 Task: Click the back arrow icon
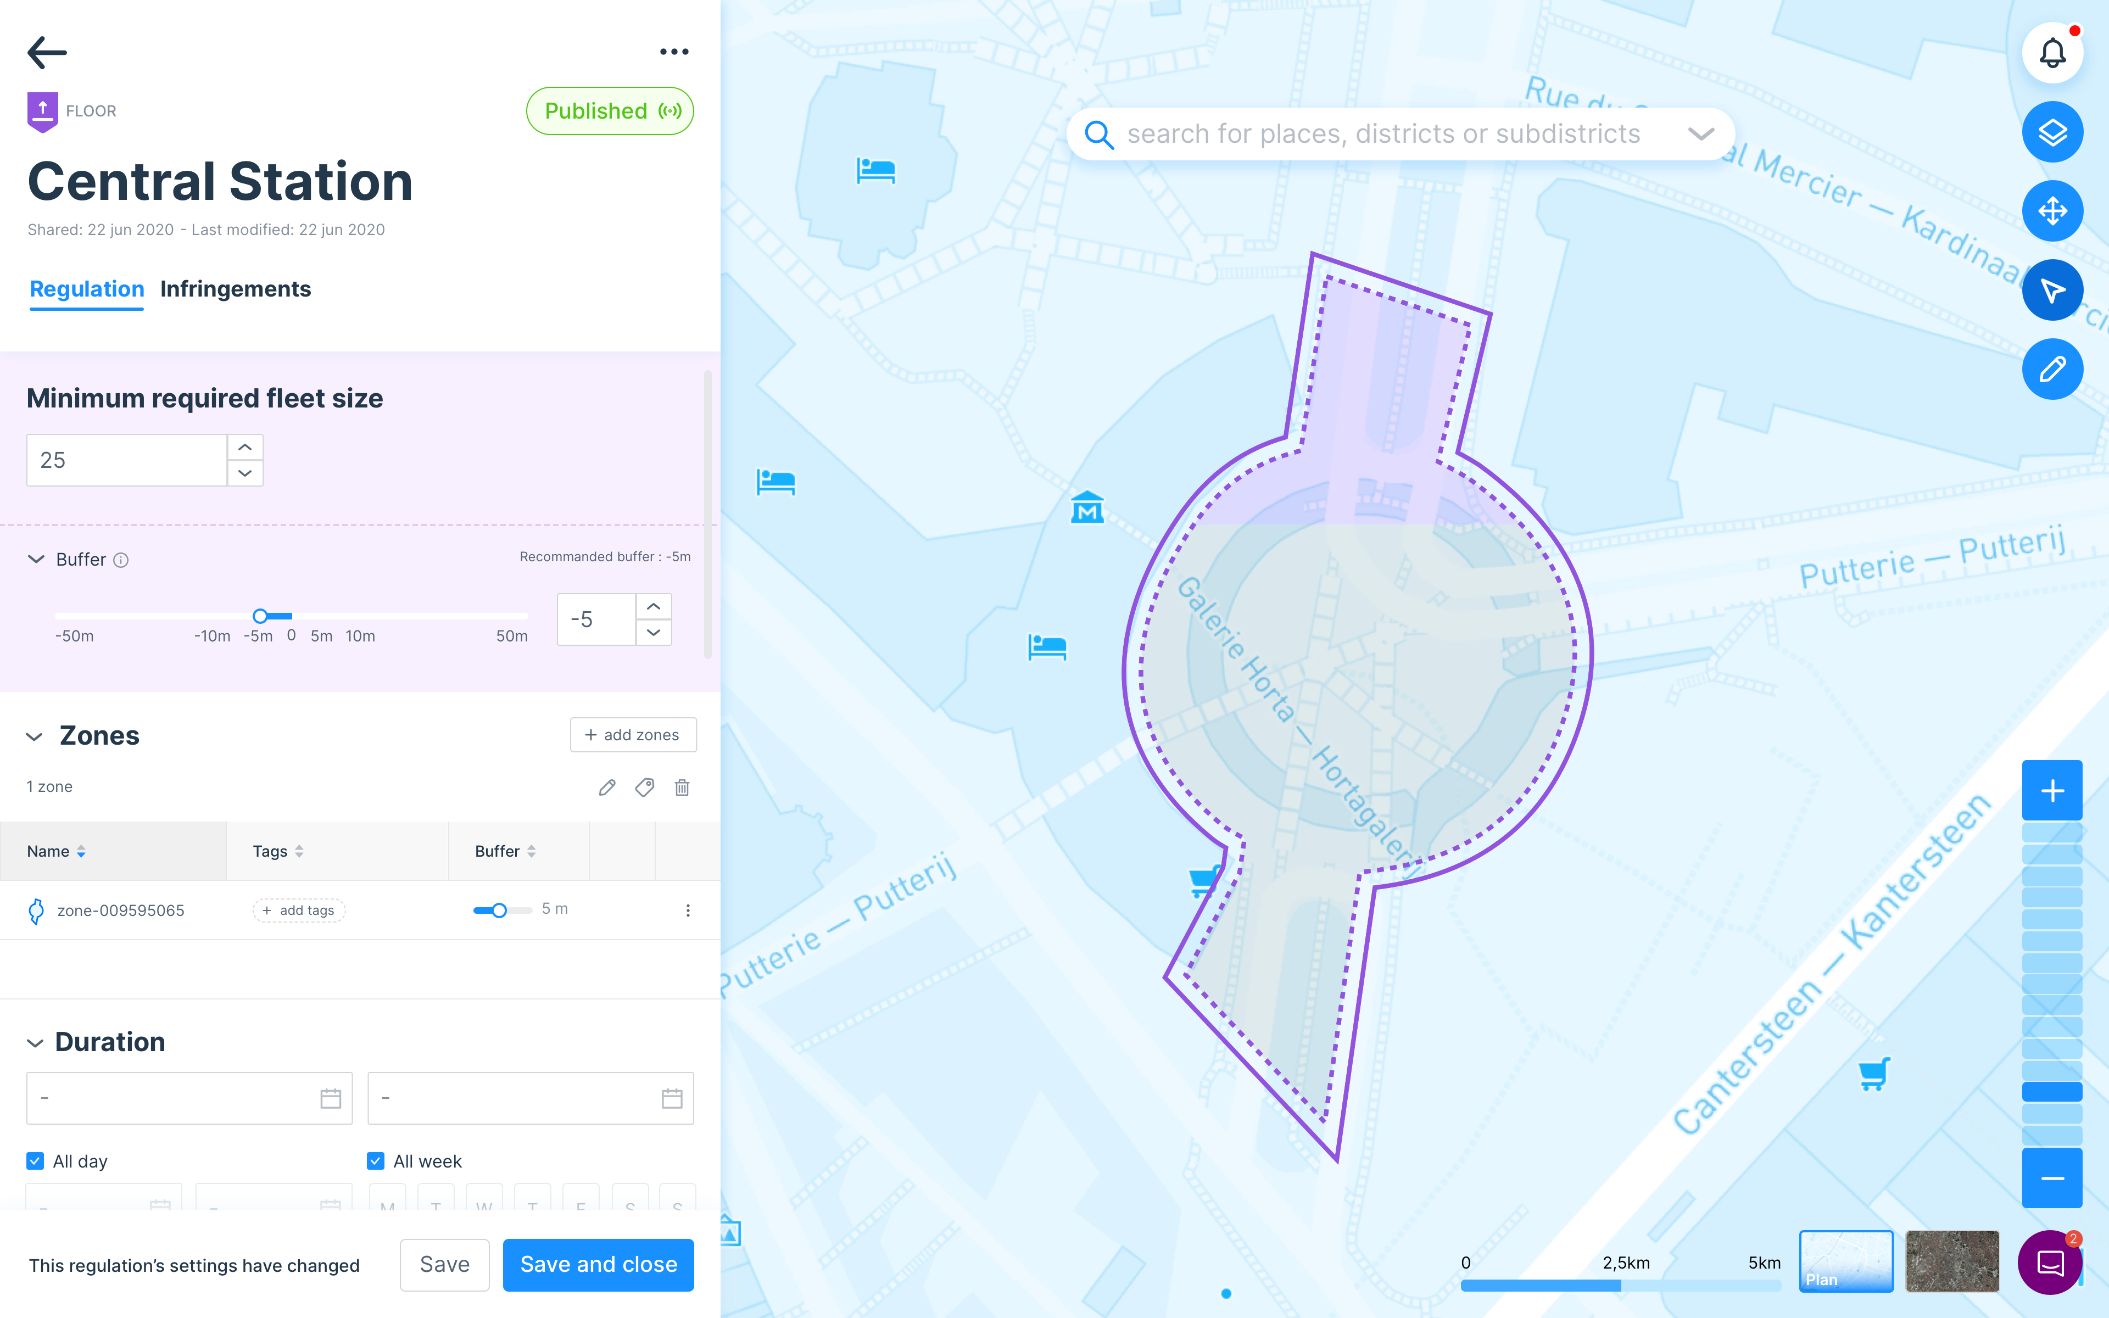[47, 52]
